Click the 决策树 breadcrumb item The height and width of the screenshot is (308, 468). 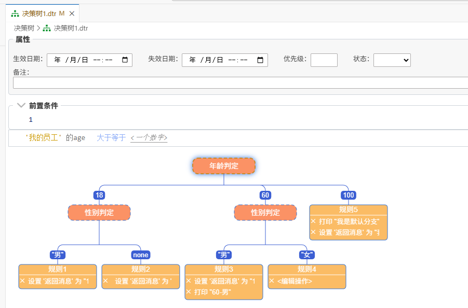[24, 29]
